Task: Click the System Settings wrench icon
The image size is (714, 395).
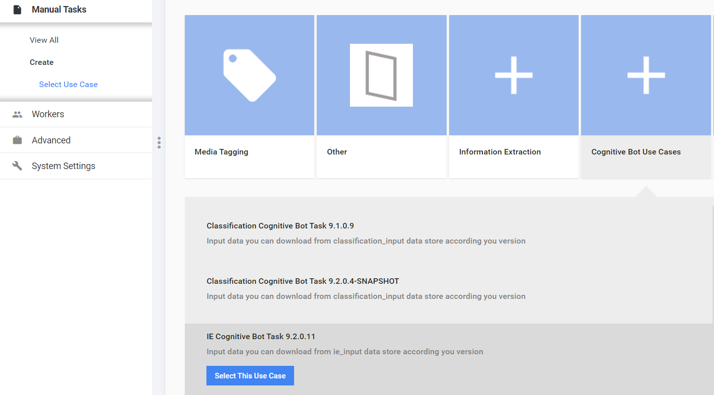Action: pos(17,166)
